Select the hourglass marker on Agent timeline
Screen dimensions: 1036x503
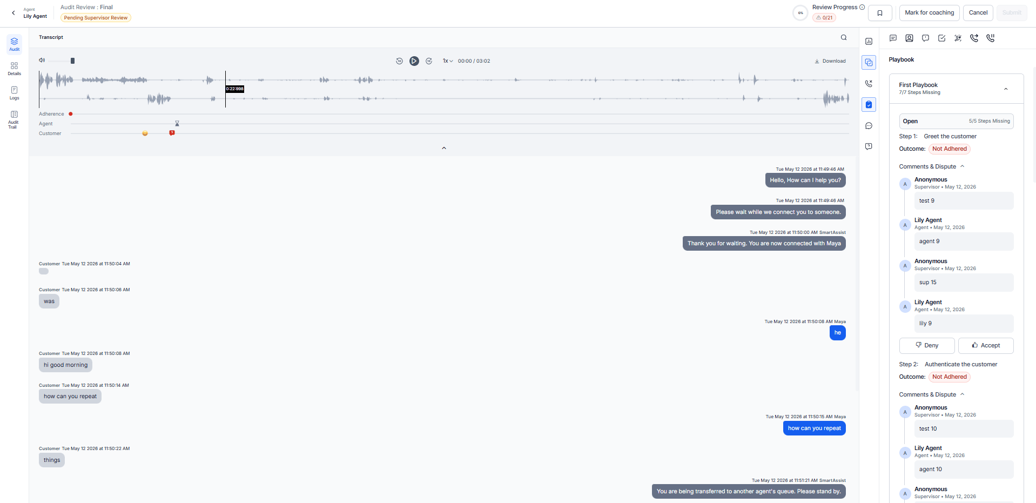click(x=177, y=124)
